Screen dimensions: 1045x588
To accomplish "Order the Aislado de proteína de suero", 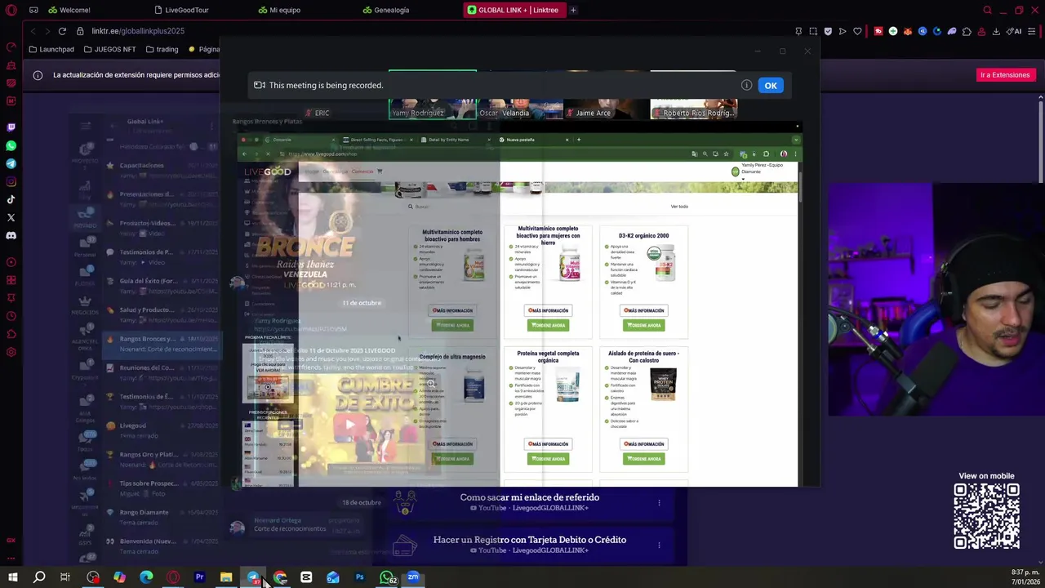I will [644, 459].
